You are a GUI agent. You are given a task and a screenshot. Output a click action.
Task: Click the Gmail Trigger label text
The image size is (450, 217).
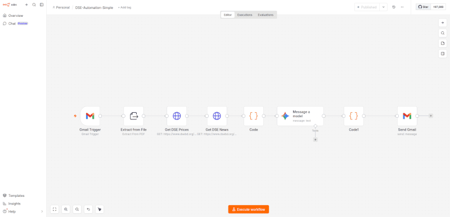90,130
